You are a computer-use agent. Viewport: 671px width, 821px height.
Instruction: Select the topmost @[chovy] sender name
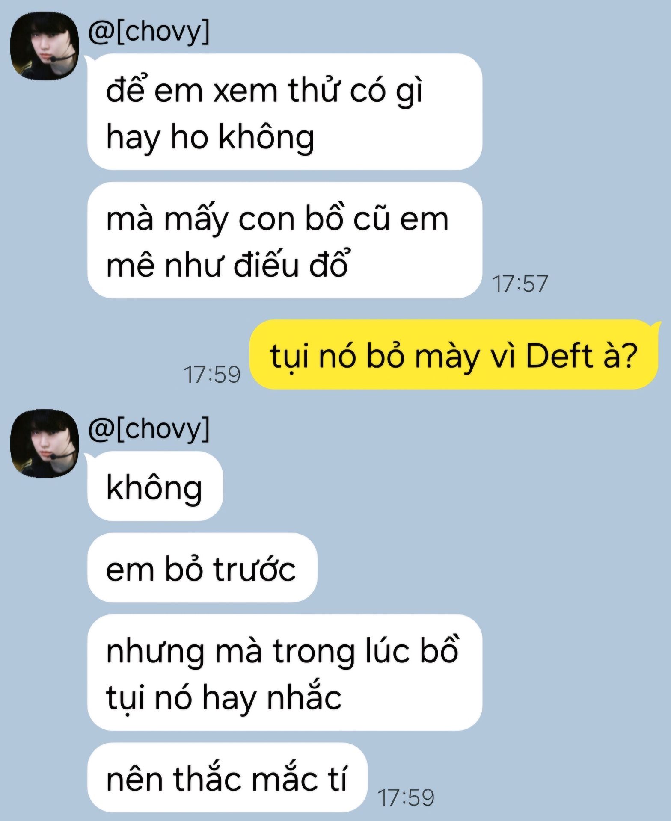click(149, 32)
